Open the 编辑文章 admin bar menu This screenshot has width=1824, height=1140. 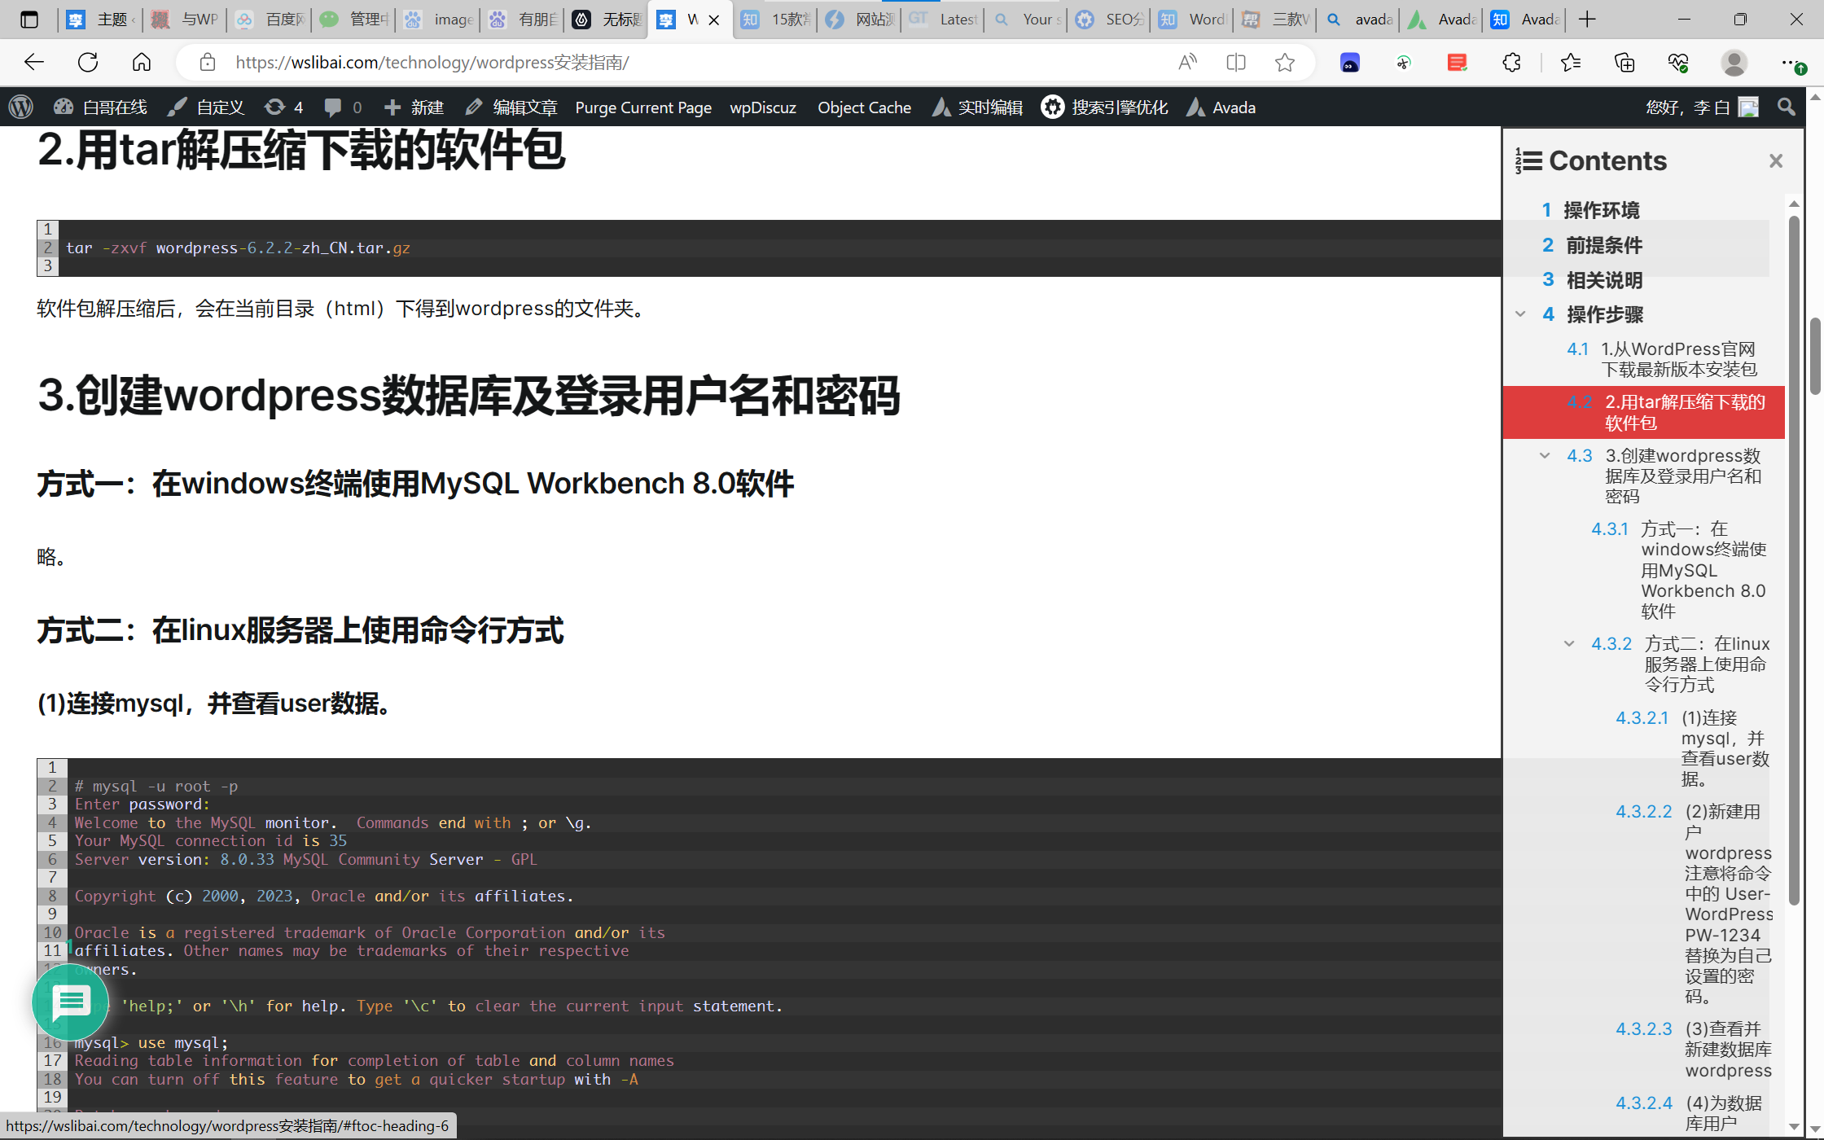[511, 107]
